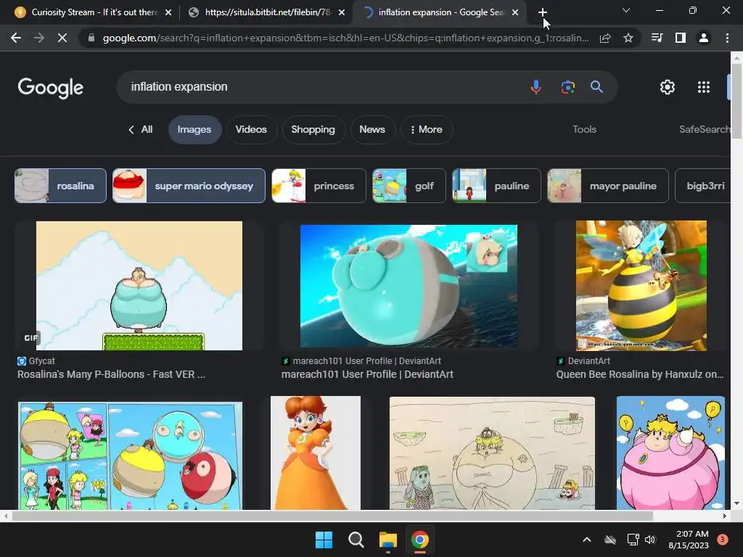This screenshot has width=743, height=557.
Task: Click the search by image lens icon
Action: pos(567,87)
